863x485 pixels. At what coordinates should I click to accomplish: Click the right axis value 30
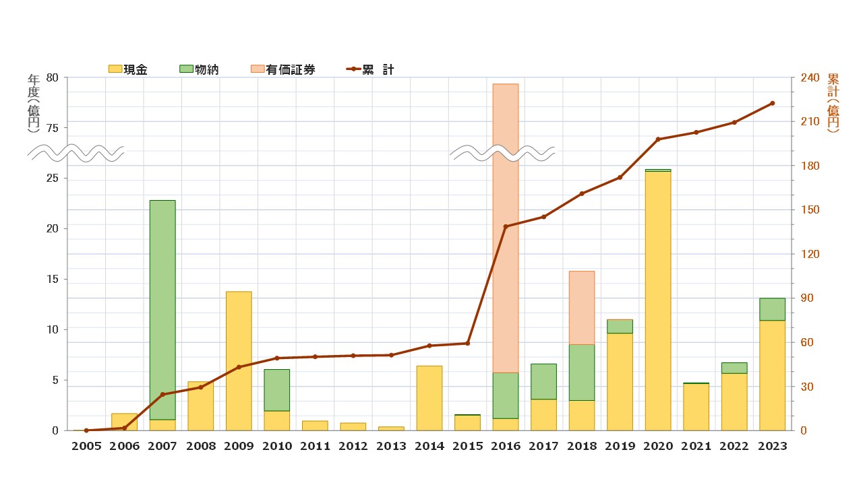[x=806, y=387]
